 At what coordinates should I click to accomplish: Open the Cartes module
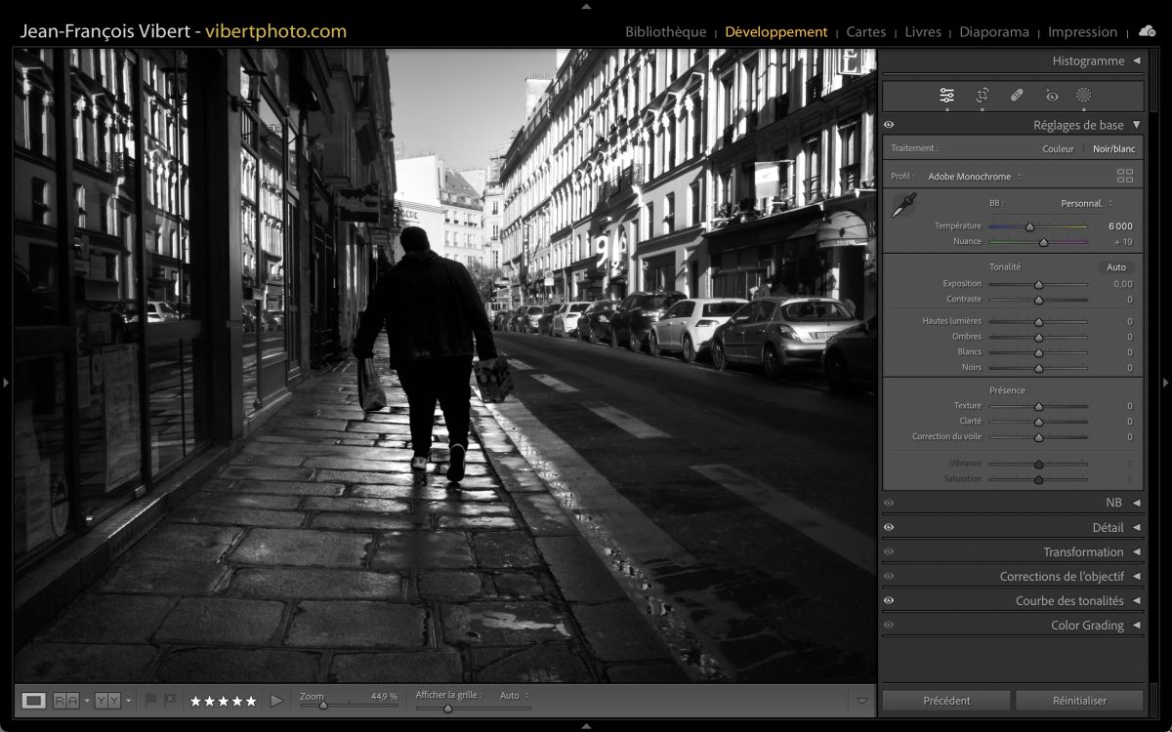(x=865, y=32)
